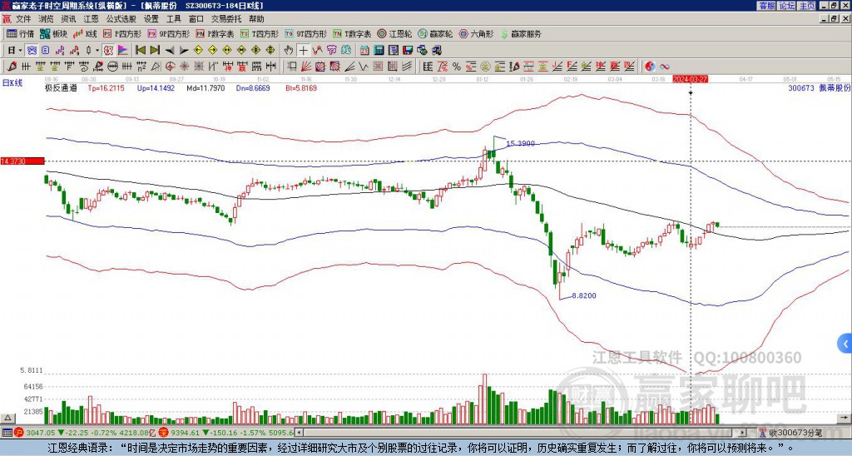The image size is (852, 456).
Task: Open the calendar date icon
Action: 364,51
